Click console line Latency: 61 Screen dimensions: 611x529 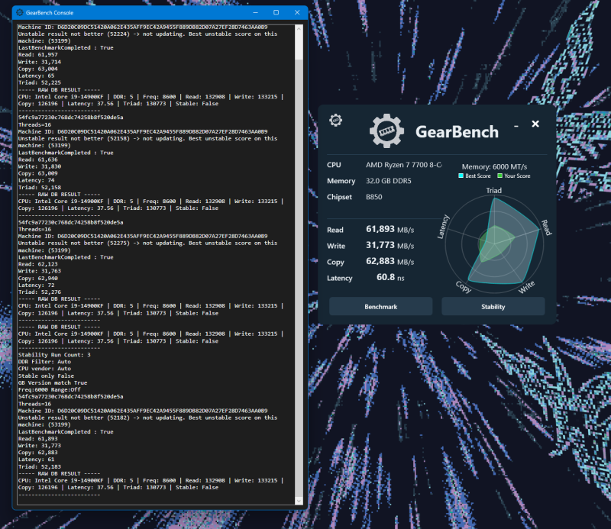36,460
